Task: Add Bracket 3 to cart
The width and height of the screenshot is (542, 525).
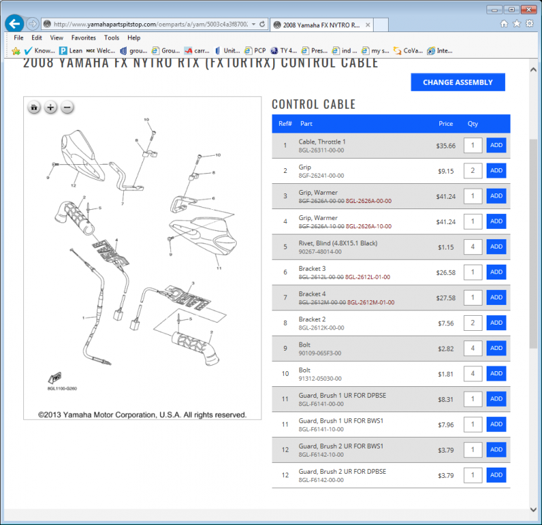Action: [x=496, y=272]
